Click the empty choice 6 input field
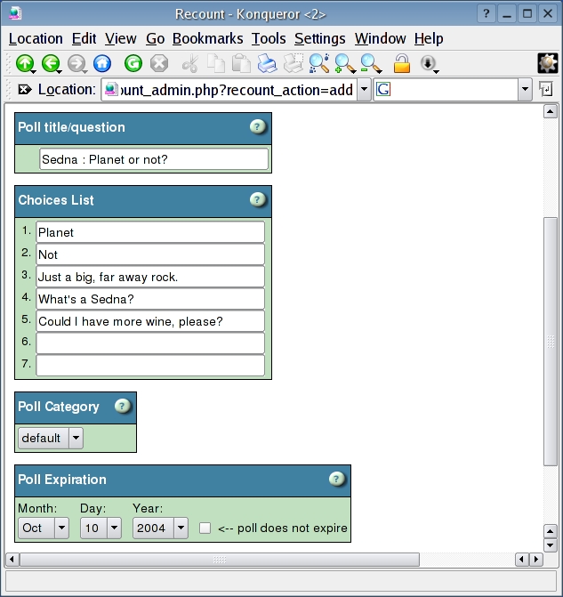 [x=150, y=343]
